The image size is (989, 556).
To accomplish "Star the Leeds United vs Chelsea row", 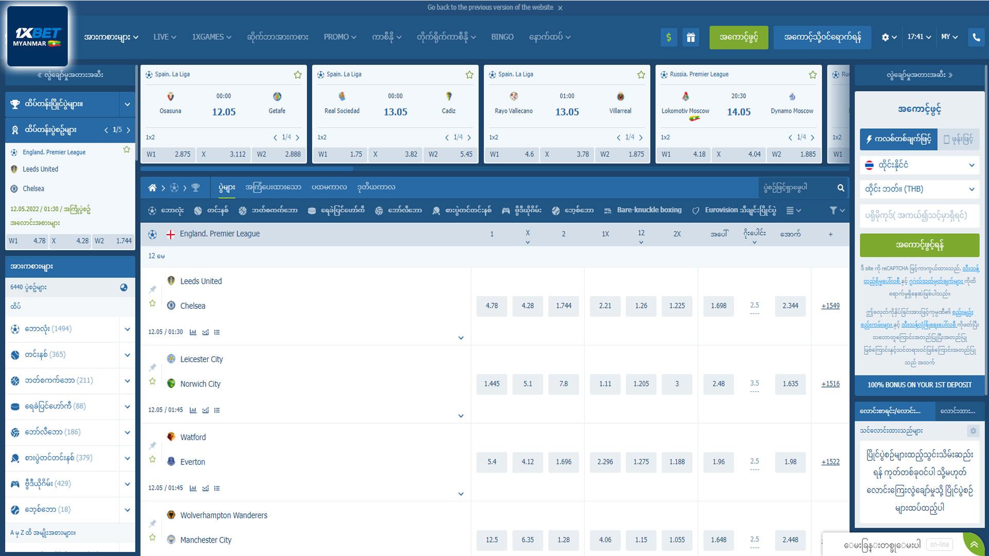I will [152, 303].
